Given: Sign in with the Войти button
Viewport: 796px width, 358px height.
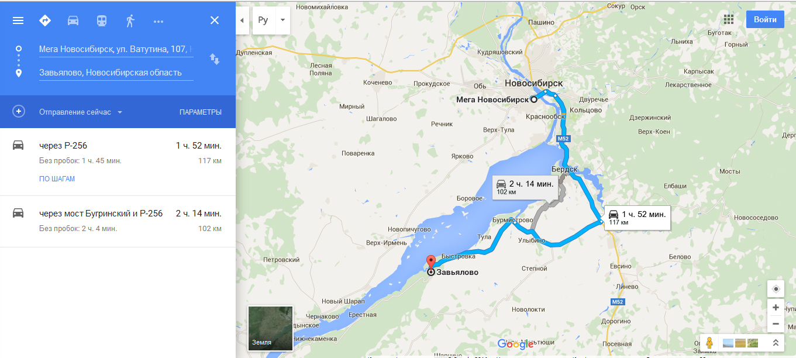Looking at the screenshot, I should point(765,19).
